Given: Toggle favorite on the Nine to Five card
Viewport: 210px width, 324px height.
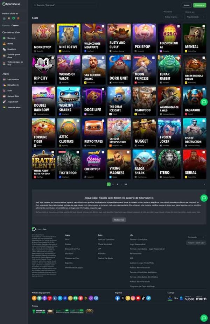Looking at the screenshot, I should point(78,26).
